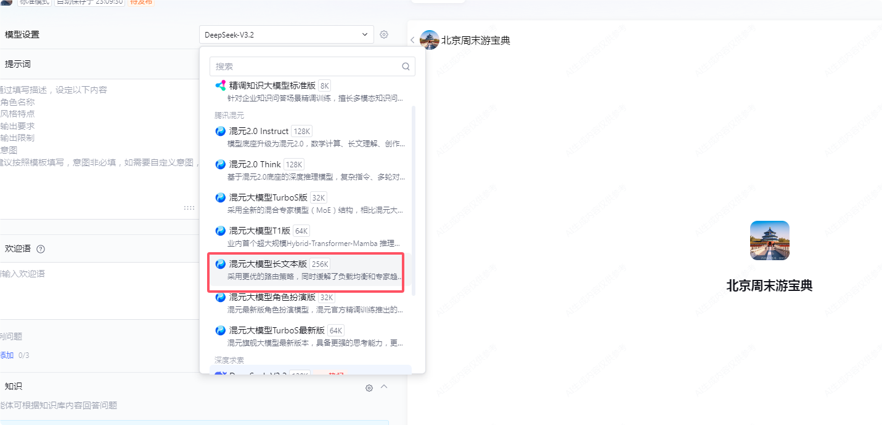Open model settings gear beside DeepSeek-V3.2 dropdown
The width and height of the screenshot is (882, 425).
[384, 34]
